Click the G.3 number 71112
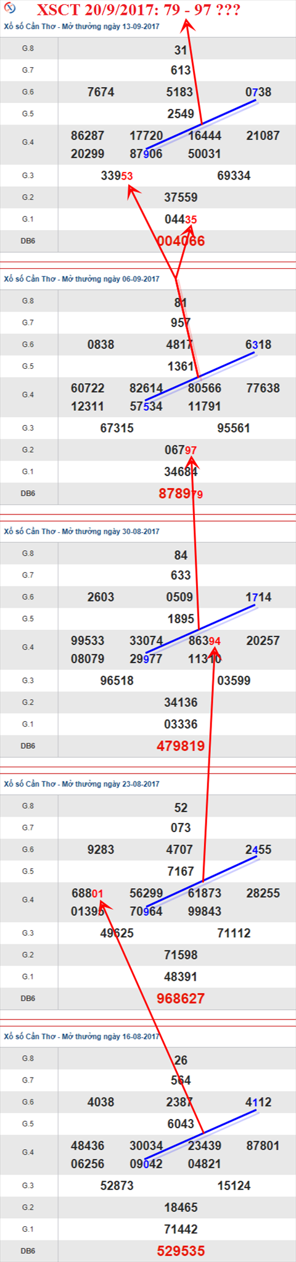296x1262 pixels. [x=234, y=933]
